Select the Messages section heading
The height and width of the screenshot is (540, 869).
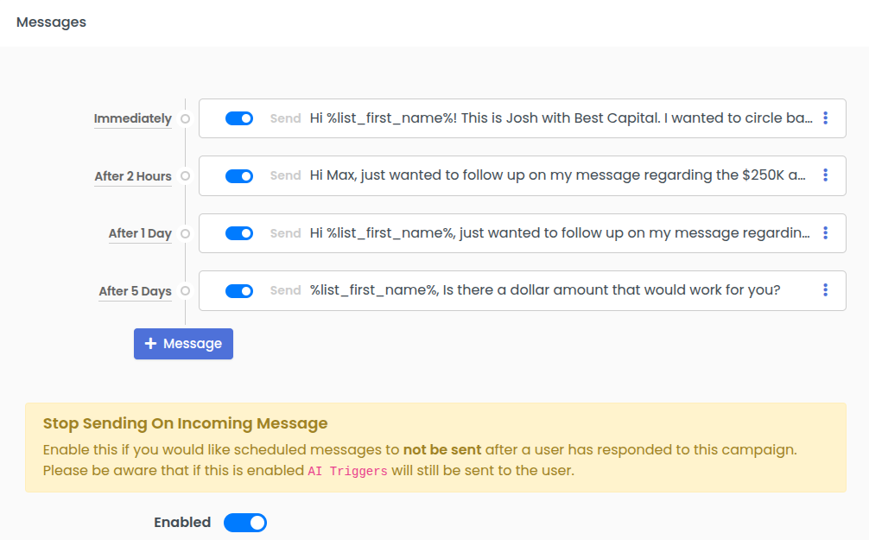pos(50,22)
